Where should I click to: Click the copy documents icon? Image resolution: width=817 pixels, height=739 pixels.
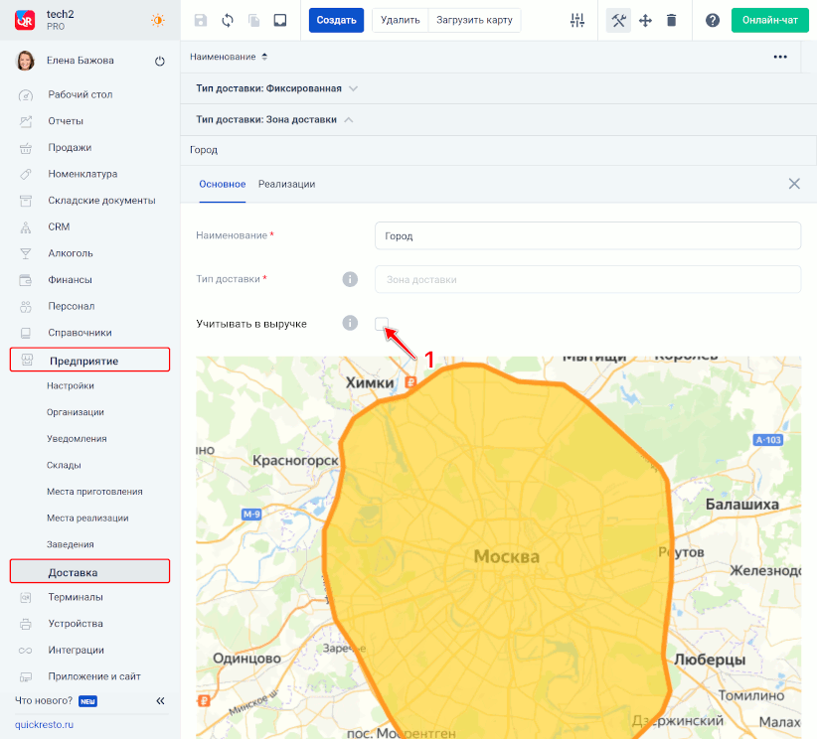coord(254,20)
